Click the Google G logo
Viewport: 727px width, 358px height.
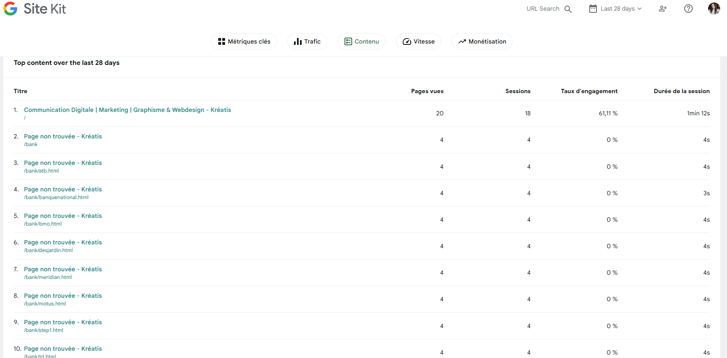(10, 9)
